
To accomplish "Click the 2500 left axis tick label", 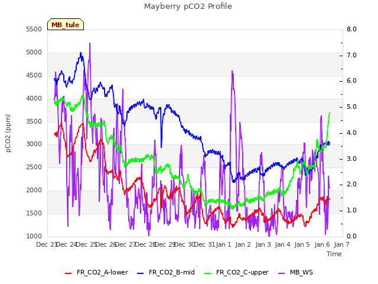I will coord(34,167).
